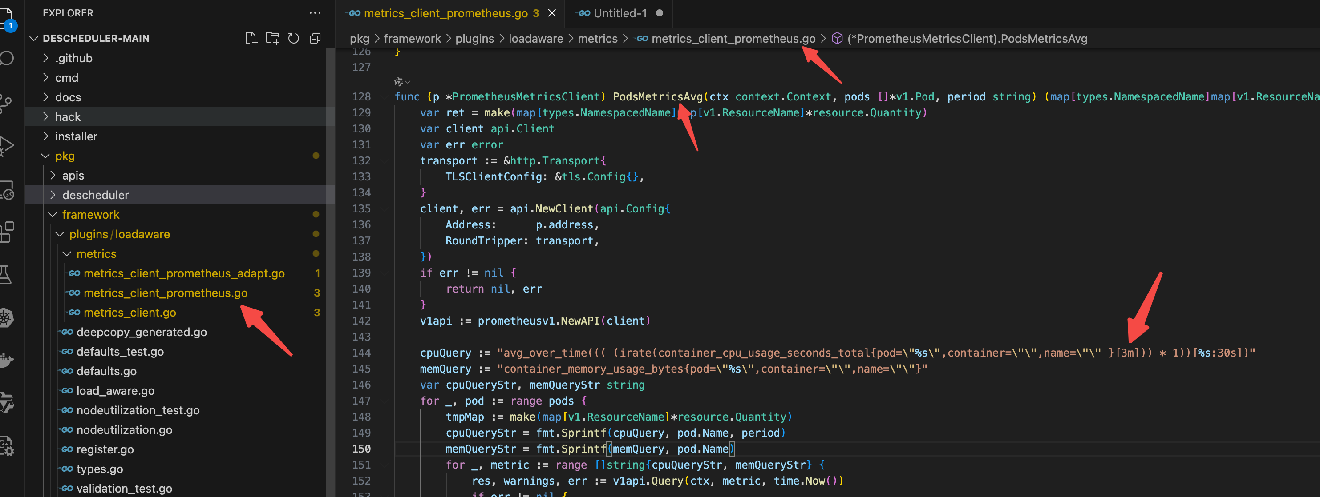
Task: Close the metrics_client_prometheus.go tab
Action: [552, 13]
